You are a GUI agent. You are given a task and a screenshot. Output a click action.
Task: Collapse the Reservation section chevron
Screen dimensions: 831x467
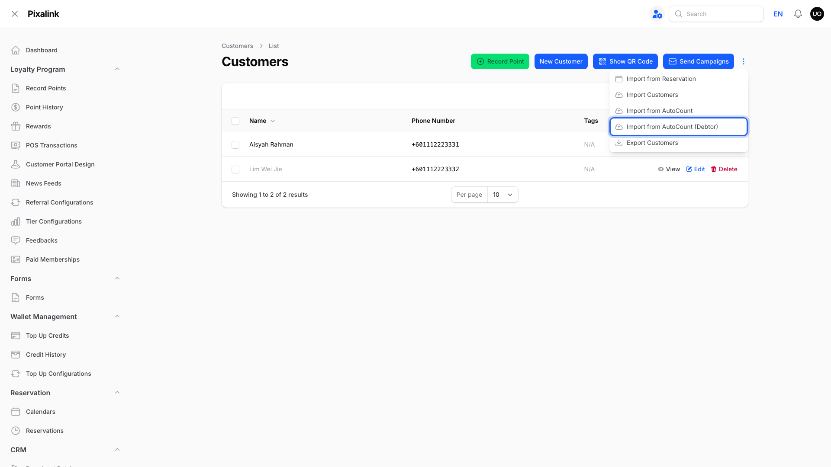pos(117,393)
